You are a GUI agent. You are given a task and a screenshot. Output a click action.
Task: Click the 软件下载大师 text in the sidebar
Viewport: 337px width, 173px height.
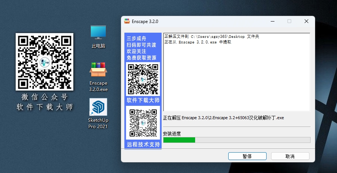coord(143,100)
